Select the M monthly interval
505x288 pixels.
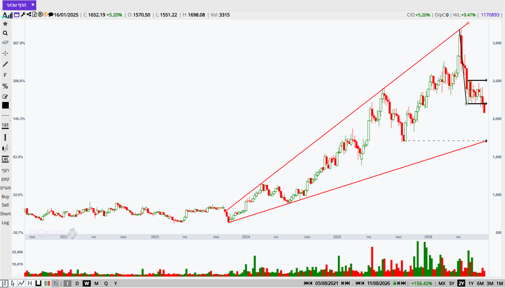point(96,283)
